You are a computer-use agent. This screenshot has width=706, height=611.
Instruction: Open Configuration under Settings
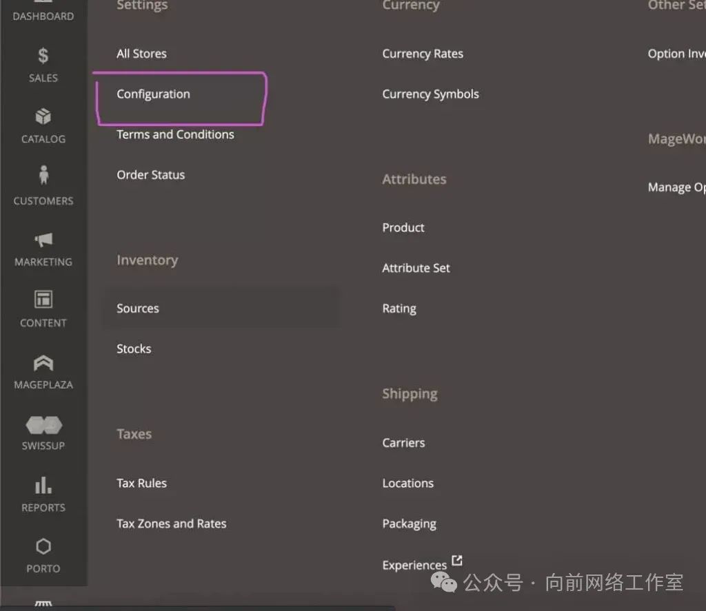coord(153,94)
